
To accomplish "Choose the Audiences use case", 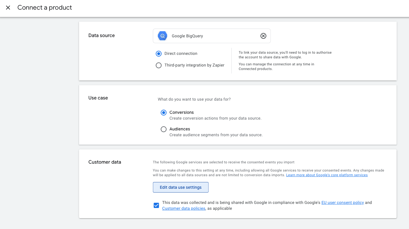I will click(x=164, y=129).
